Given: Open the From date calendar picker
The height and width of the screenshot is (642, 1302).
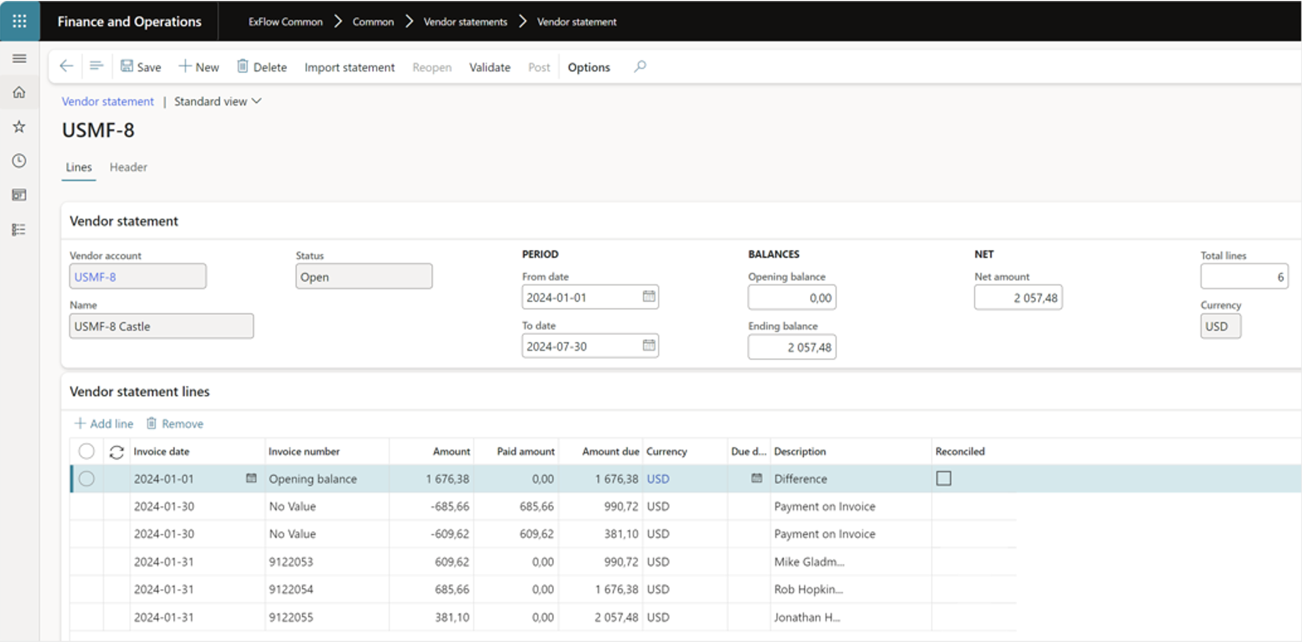Looking at the screenshot, I should [649, 297].
